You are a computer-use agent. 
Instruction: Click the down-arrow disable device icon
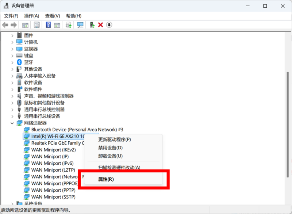109,25
